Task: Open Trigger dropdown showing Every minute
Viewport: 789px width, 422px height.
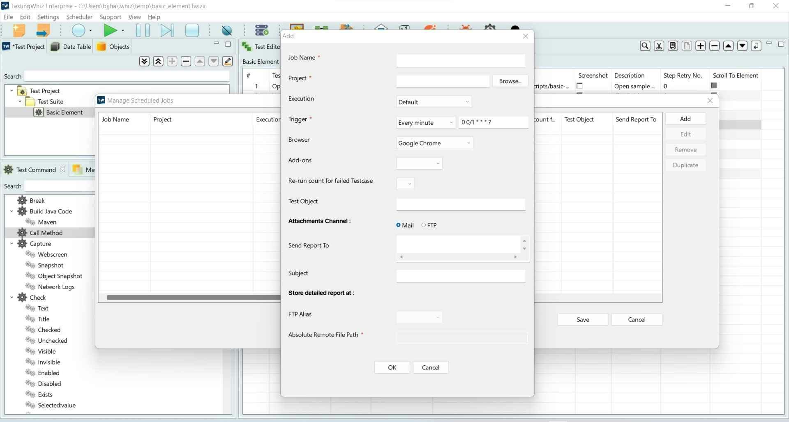Action: pyautogui.click(x=426, y=122)
